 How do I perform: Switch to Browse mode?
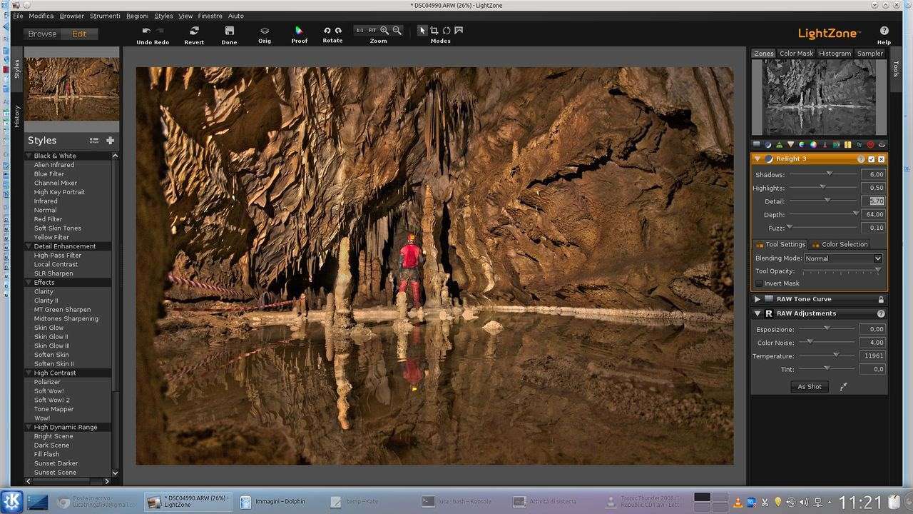click(42, 34)
